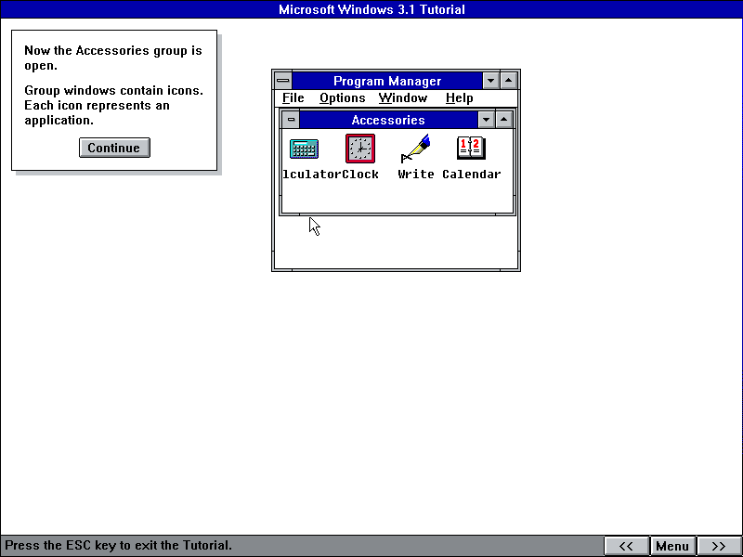
Task: Click the 'Clock' icon label
Action: pyautogui.click(x=360, y=175)
